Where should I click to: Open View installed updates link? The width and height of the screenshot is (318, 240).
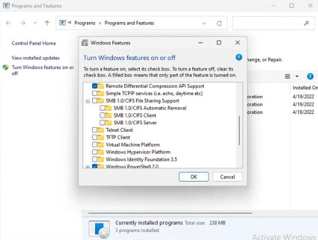[x=35, y=58]
